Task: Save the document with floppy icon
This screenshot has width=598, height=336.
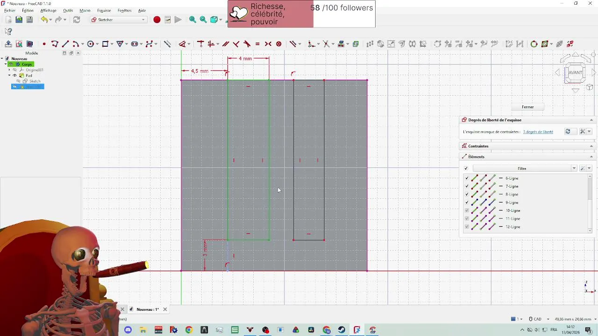Action: 29,20
